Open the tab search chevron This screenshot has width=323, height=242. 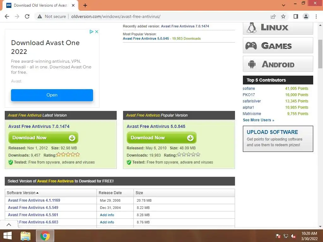pyautogui.click(x=284, y=5)
